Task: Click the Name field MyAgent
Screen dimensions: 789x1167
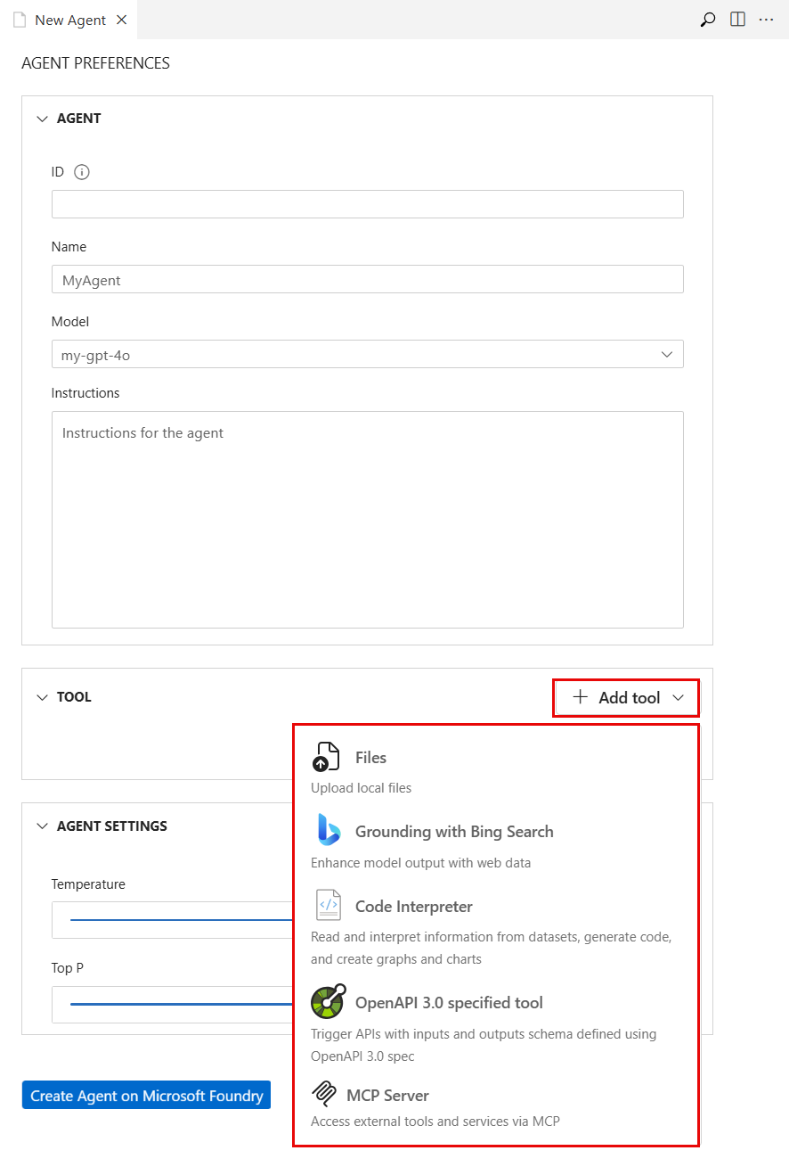Action: (367, 279)
